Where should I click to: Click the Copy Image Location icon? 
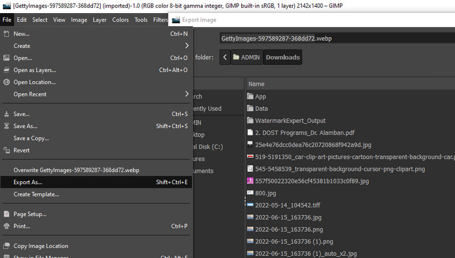coord(7,246)
